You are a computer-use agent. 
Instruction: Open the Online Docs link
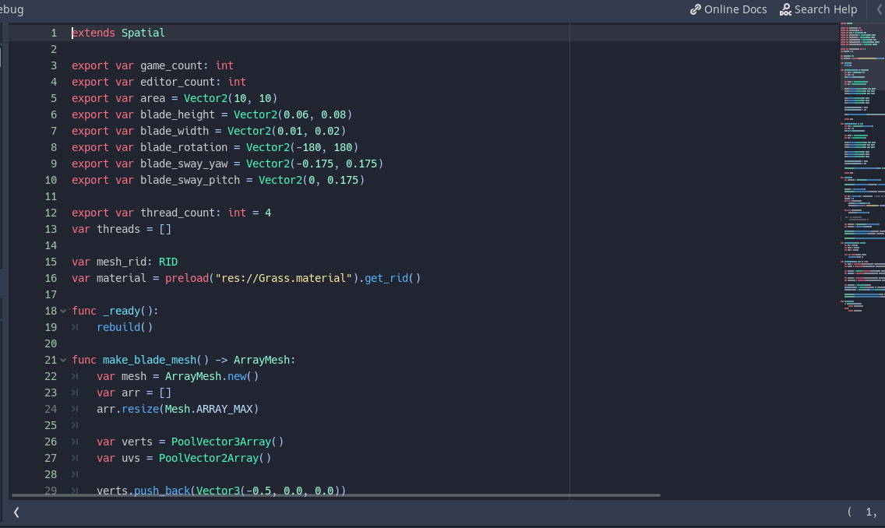728,9
